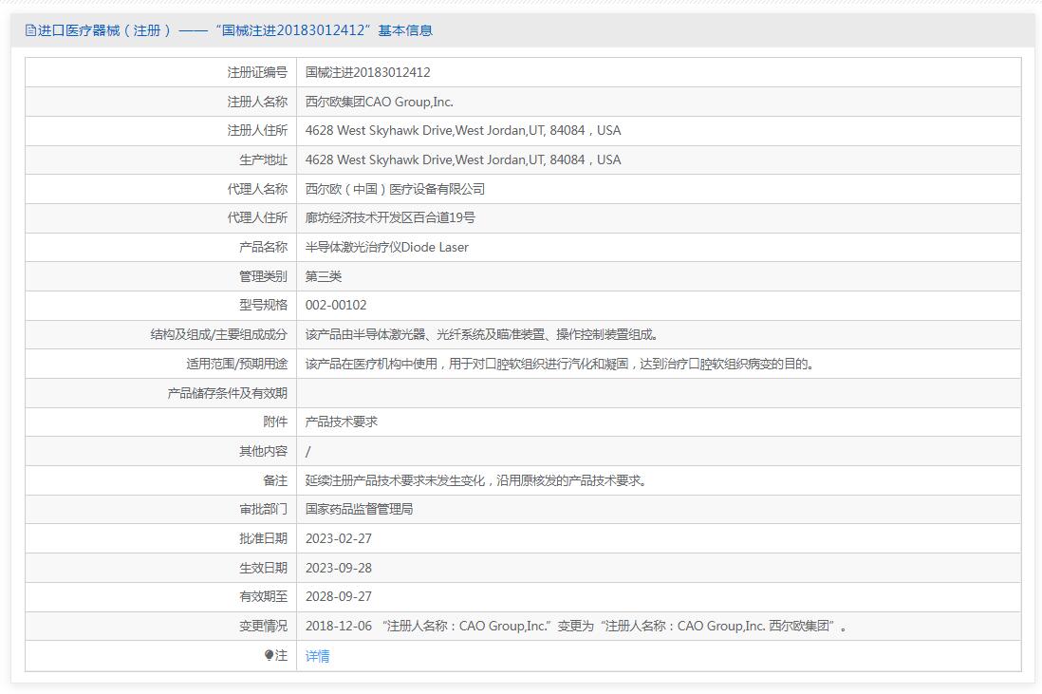Click the approving department 国家药品监督管理局

359,509
